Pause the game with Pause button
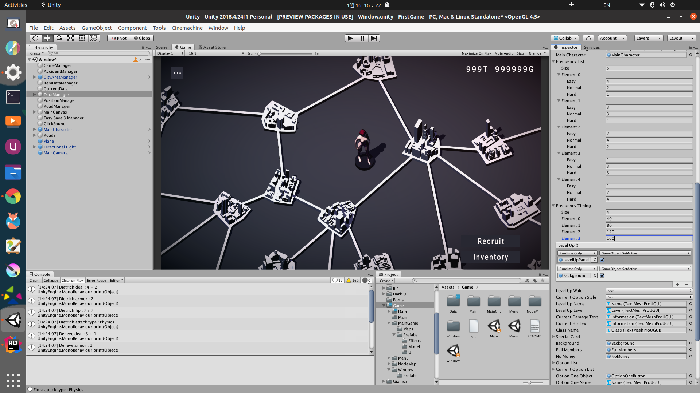This screenshot has height=393, width=700. point(362,38)
